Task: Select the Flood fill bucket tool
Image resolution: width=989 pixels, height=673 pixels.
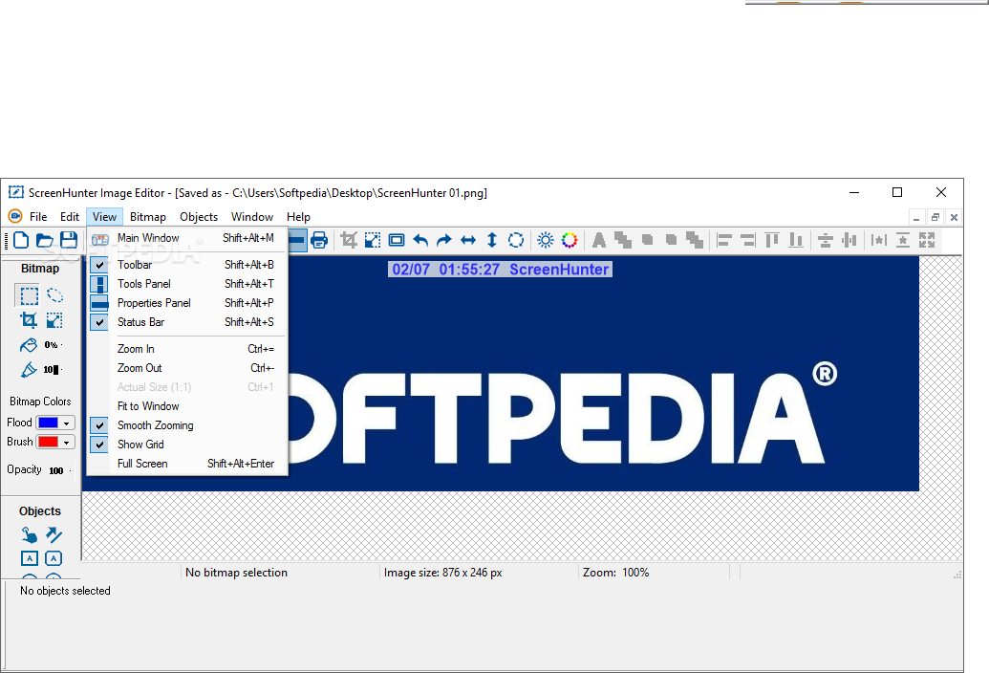Action: click(x=29, y=345)
